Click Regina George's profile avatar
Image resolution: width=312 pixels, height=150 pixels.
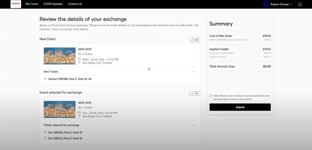(x=266, y=4)
